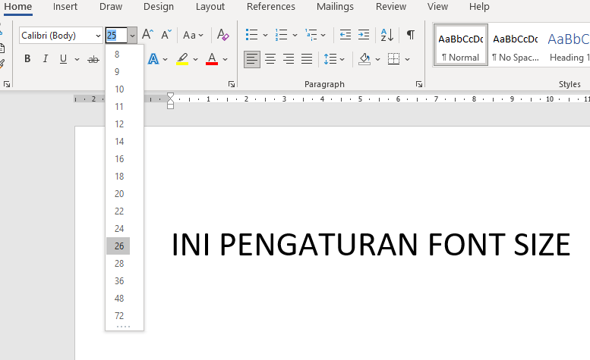Switch to the Design tab
The image size is (590, 360).
point(159,7)
